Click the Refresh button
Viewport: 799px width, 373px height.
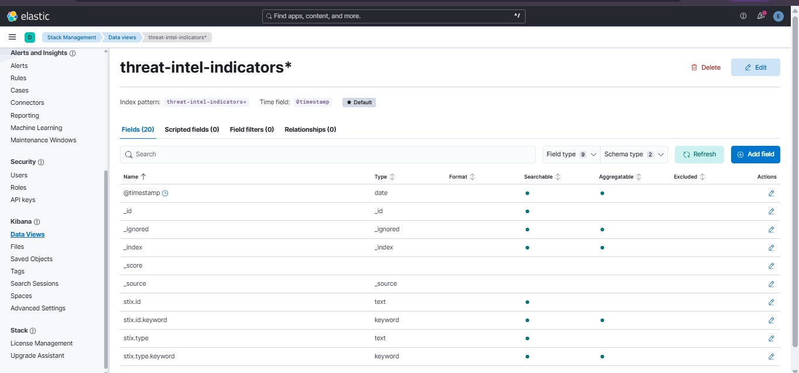coord(699,155)
